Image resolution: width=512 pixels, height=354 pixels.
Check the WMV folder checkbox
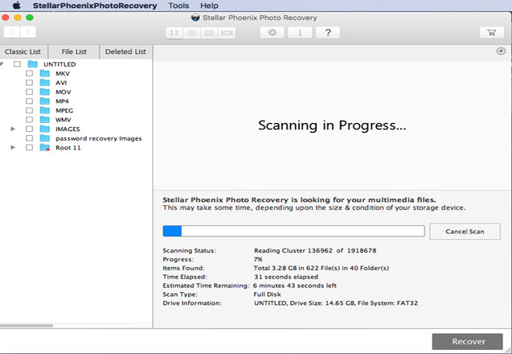tap(30, 120)
